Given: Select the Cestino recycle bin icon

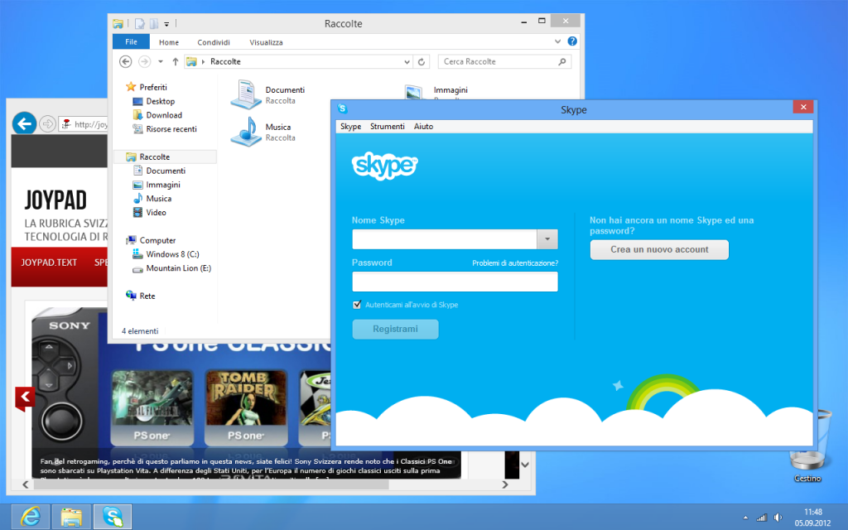Looking at the screenshot, I should coord(808,446).
